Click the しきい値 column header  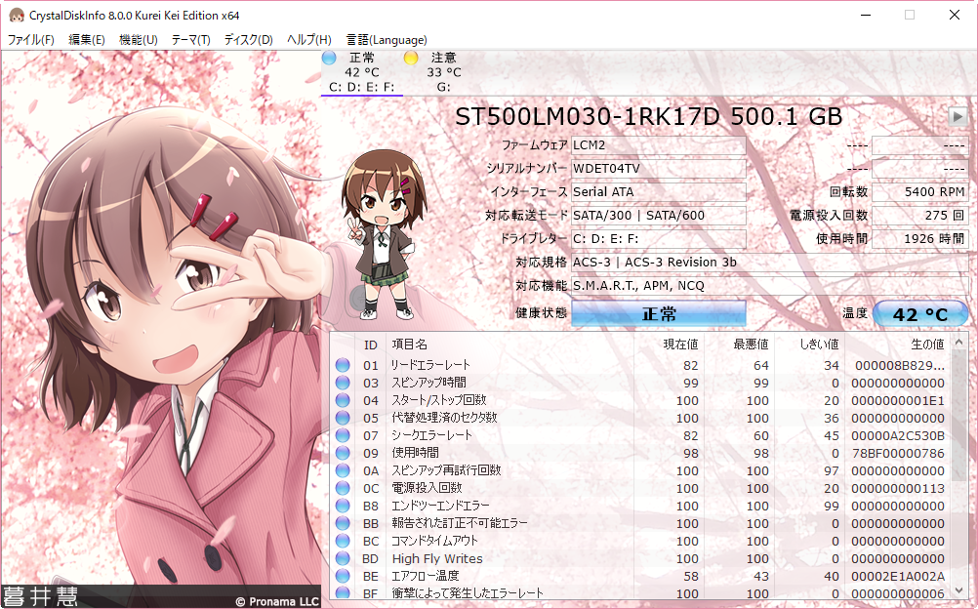(x=809, y=345)
